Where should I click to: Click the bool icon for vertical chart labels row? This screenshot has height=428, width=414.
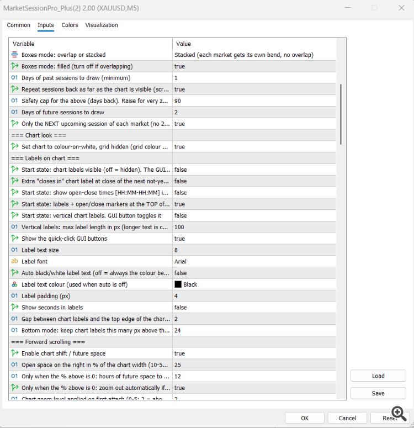point(14,215)
